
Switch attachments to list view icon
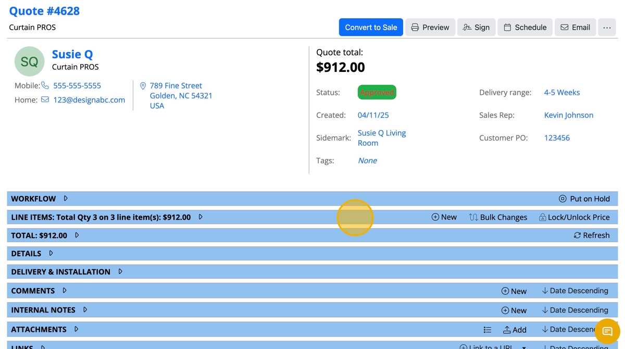(488, 330)
